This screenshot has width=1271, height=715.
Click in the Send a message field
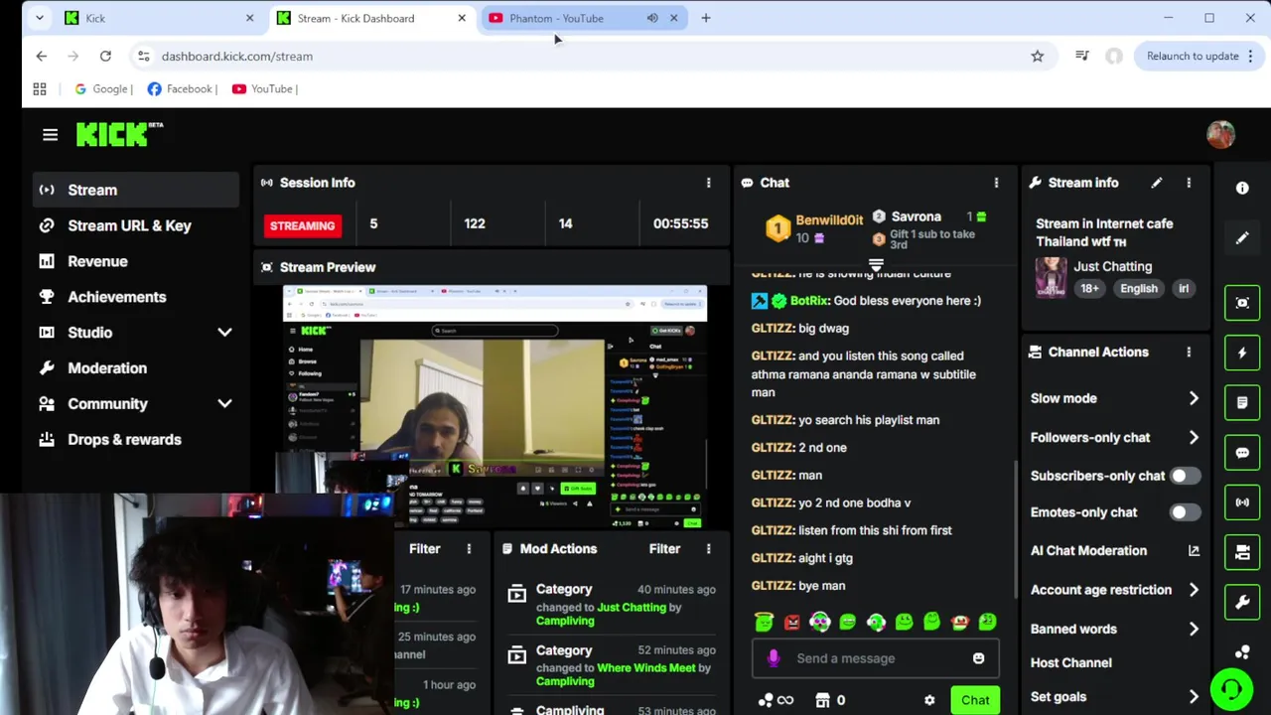point(875,658)
